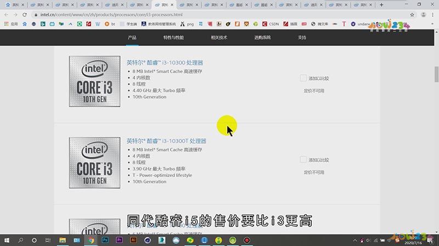Open the 应用 apps shortcut in bookmarks bar

[x=11, y=24]
